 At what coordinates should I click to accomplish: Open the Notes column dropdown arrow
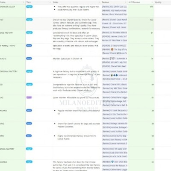(99, 2)
